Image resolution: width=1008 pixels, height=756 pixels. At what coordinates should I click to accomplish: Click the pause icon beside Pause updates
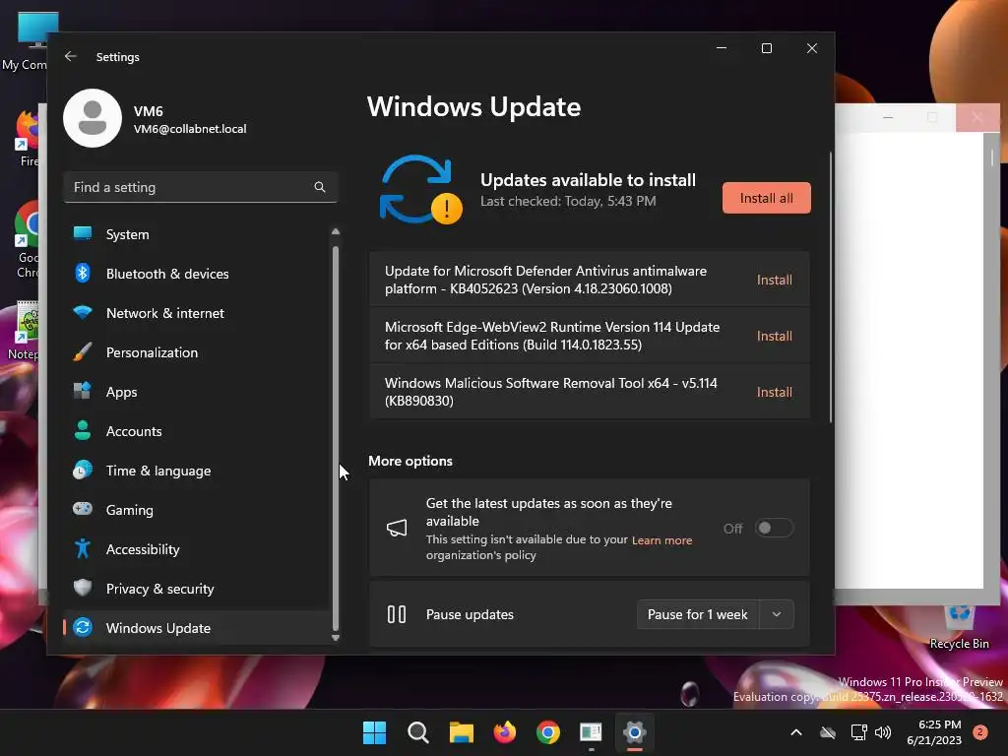[397, 614]
